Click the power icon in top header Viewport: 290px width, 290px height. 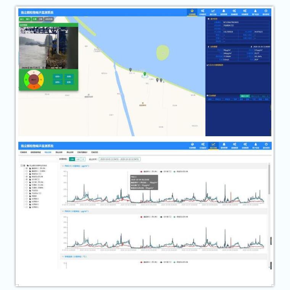click(x=266, y=11)
